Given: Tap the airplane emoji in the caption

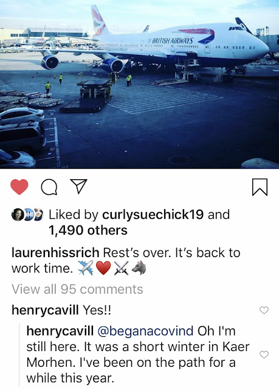Looking at the screenshot, I should click(86, 268).
